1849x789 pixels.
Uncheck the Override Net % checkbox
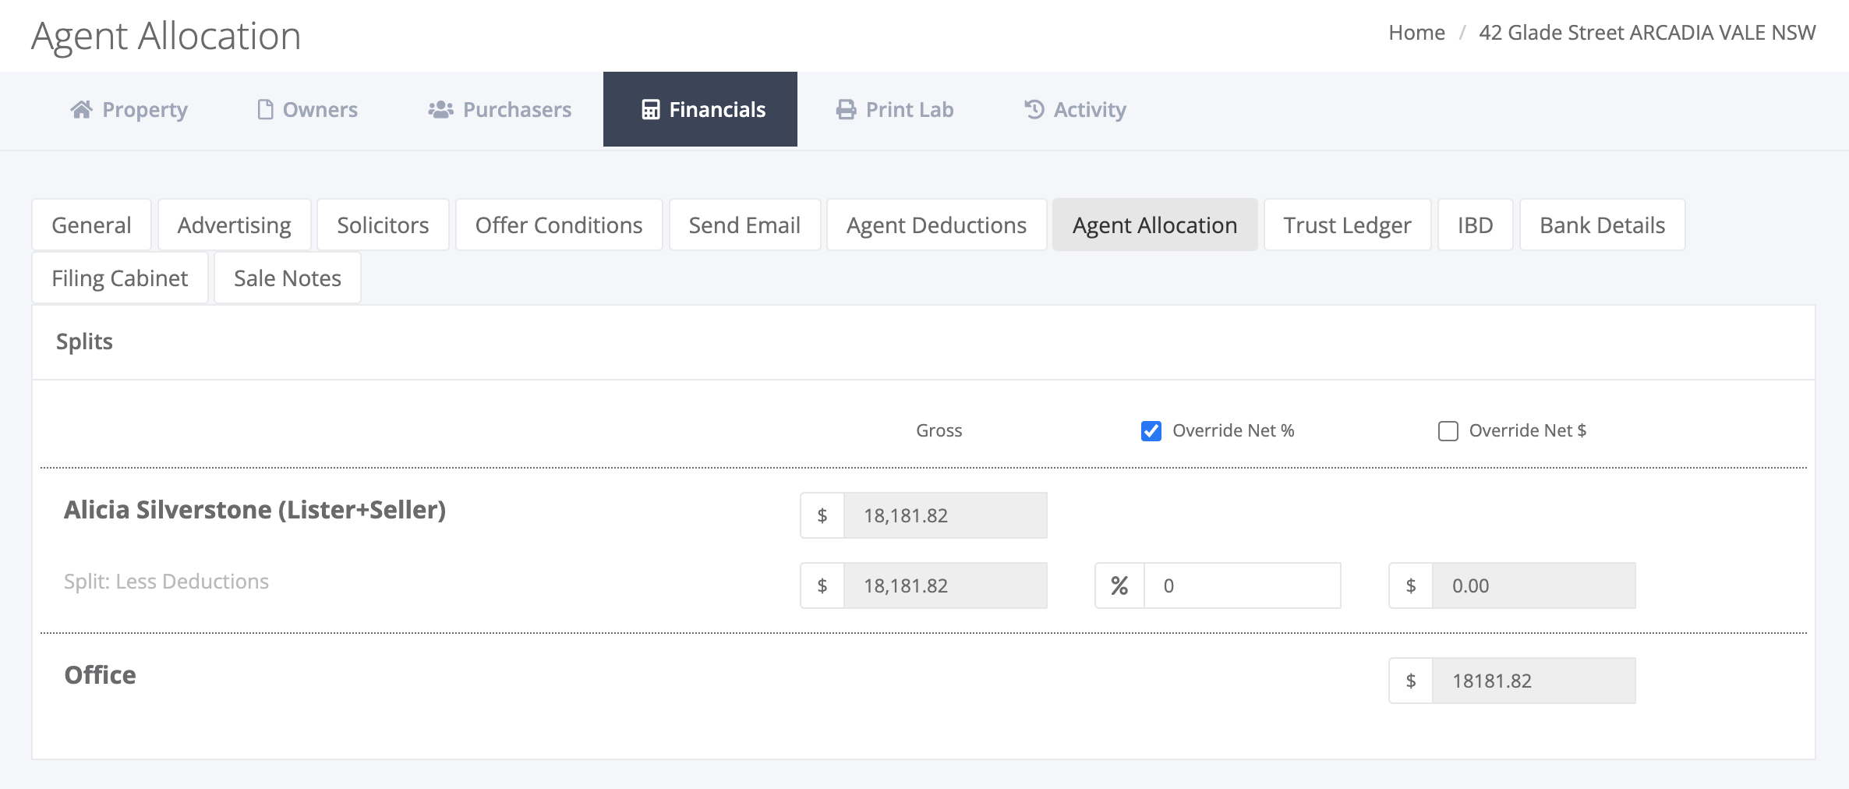1151,431
